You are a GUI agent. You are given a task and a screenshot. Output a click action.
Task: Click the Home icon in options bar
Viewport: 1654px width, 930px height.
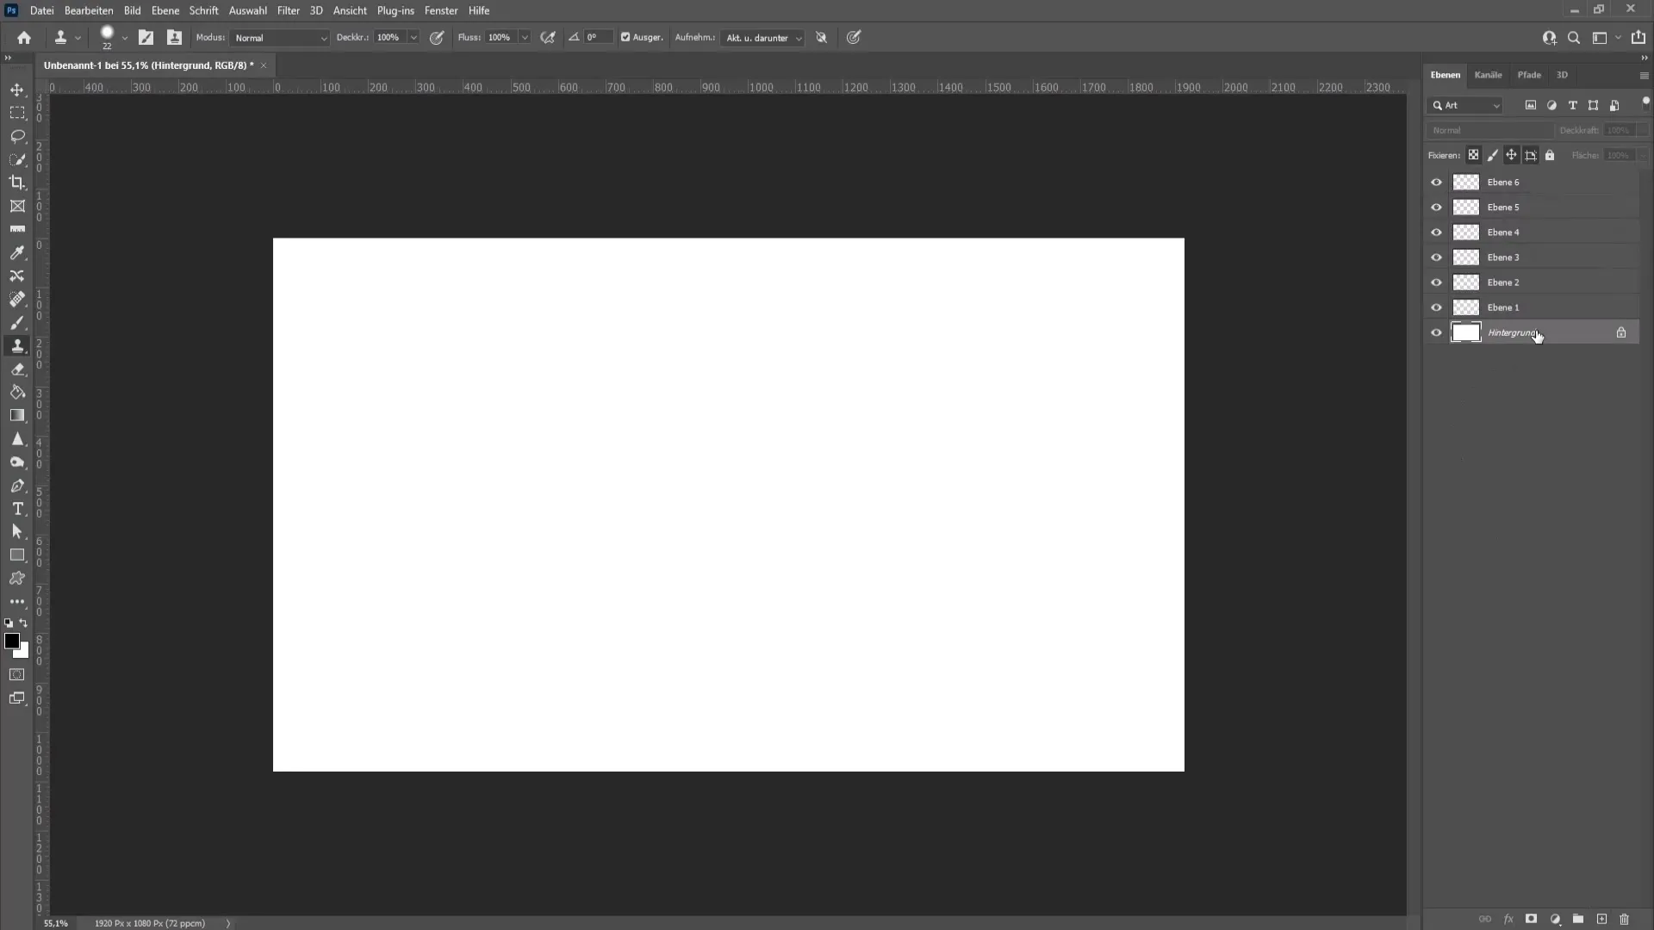click(24, 38)
